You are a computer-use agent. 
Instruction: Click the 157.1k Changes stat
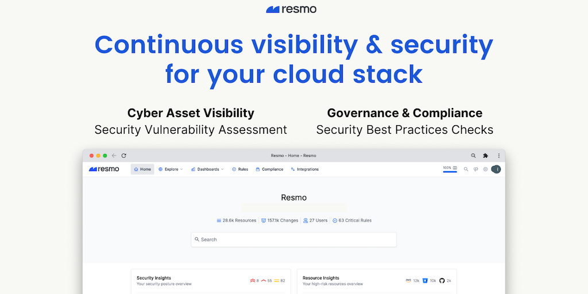280,220
